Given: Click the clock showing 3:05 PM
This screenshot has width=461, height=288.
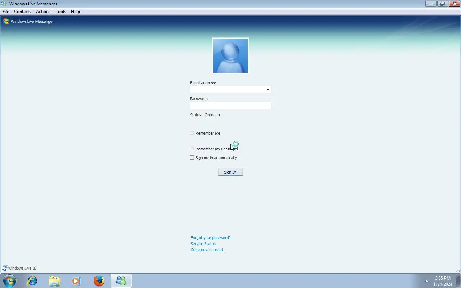Looking at the screenshot, I should click(x=443, y=278).
